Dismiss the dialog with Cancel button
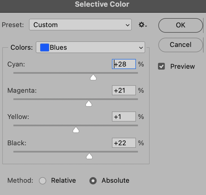 pyautogui.click(x=181, y=45)
